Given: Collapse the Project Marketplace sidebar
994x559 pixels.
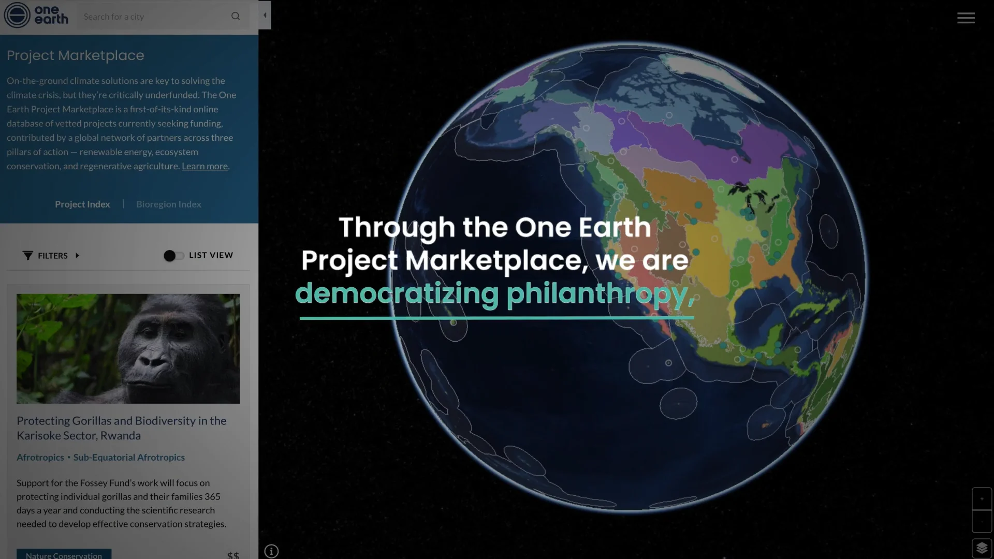Looking at the screenshot, I should tap(265, 15).
